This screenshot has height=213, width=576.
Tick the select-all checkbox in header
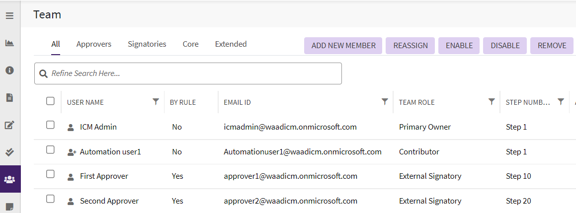point(50,101)
